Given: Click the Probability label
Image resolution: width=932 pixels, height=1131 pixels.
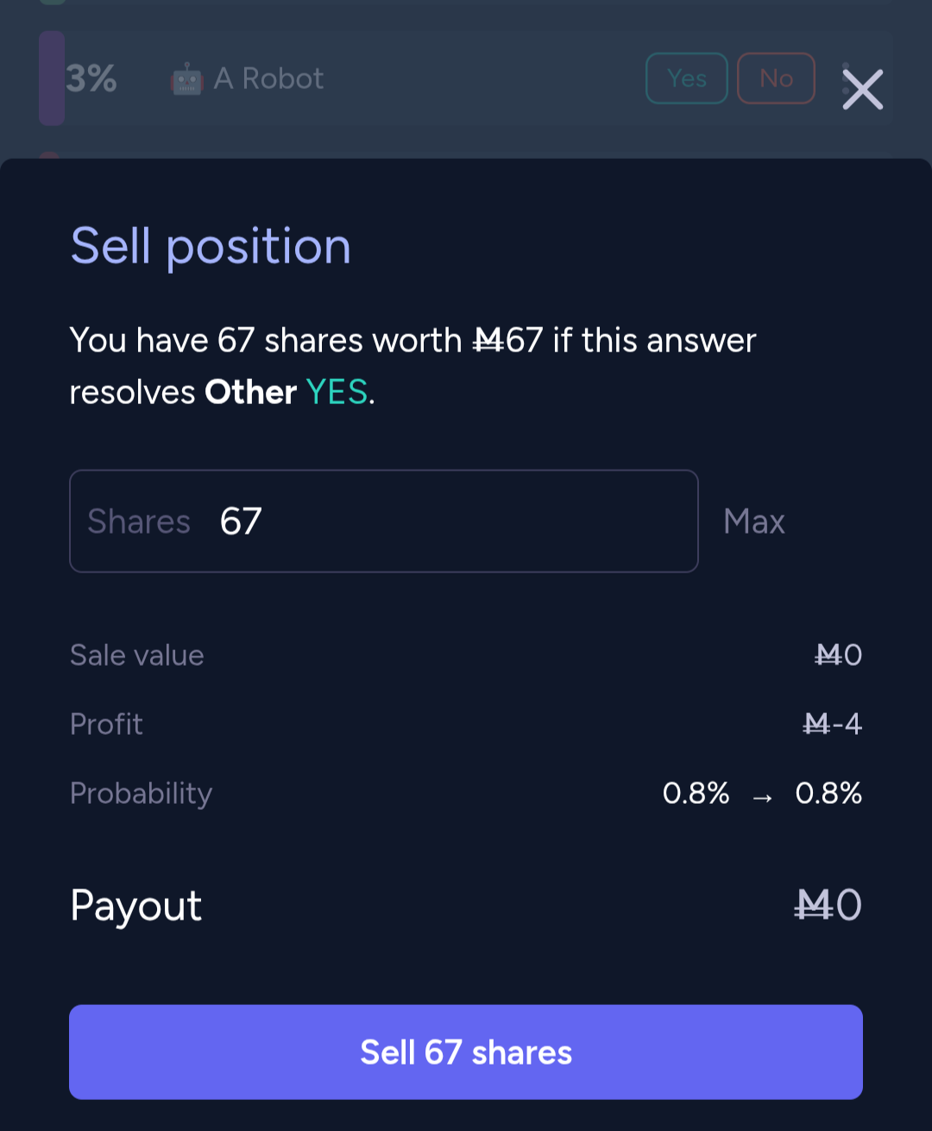Looking at the screenshot, I should pyautogui.click(x=141, y=793).
